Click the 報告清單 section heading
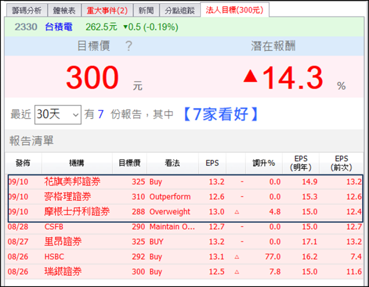 [x=31, y=141]
